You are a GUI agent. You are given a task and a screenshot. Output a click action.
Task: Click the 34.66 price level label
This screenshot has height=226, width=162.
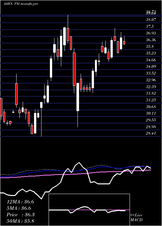pos(151,60)
